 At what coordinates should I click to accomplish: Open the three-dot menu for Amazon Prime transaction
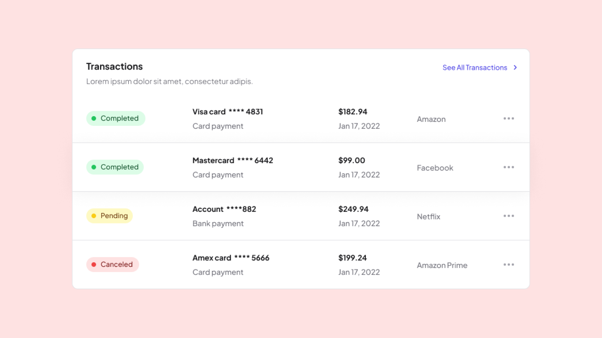pyautogui.click(x=509, y=265)
